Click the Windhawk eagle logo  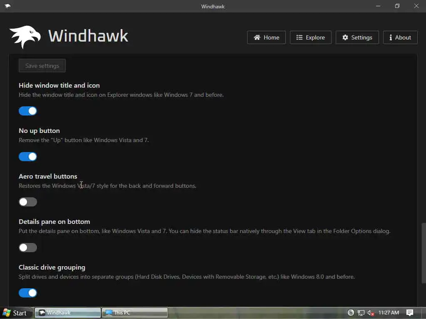coord(25,37)
